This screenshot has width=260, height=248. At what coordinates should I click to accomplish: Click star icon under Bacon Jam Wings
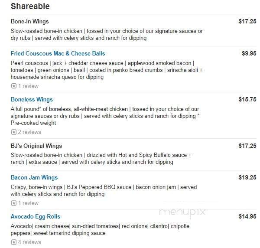pos(13,203)
